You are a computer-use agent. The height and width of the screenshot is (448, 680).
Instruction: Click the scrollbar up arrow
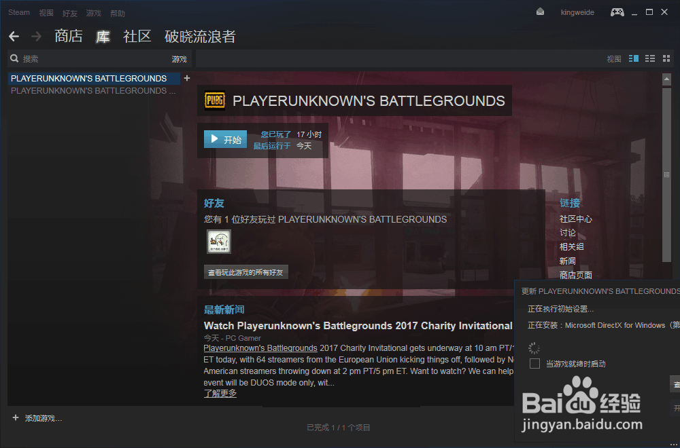tap(666, 79)
